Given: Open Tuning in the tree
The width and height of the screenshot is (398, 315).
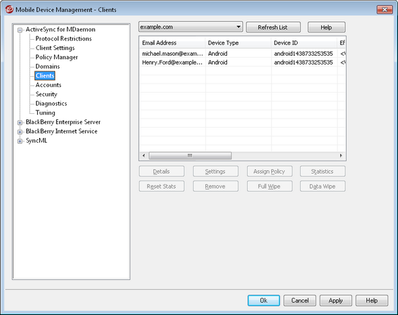Looking at the screenshot, I should tap(45, 113).
